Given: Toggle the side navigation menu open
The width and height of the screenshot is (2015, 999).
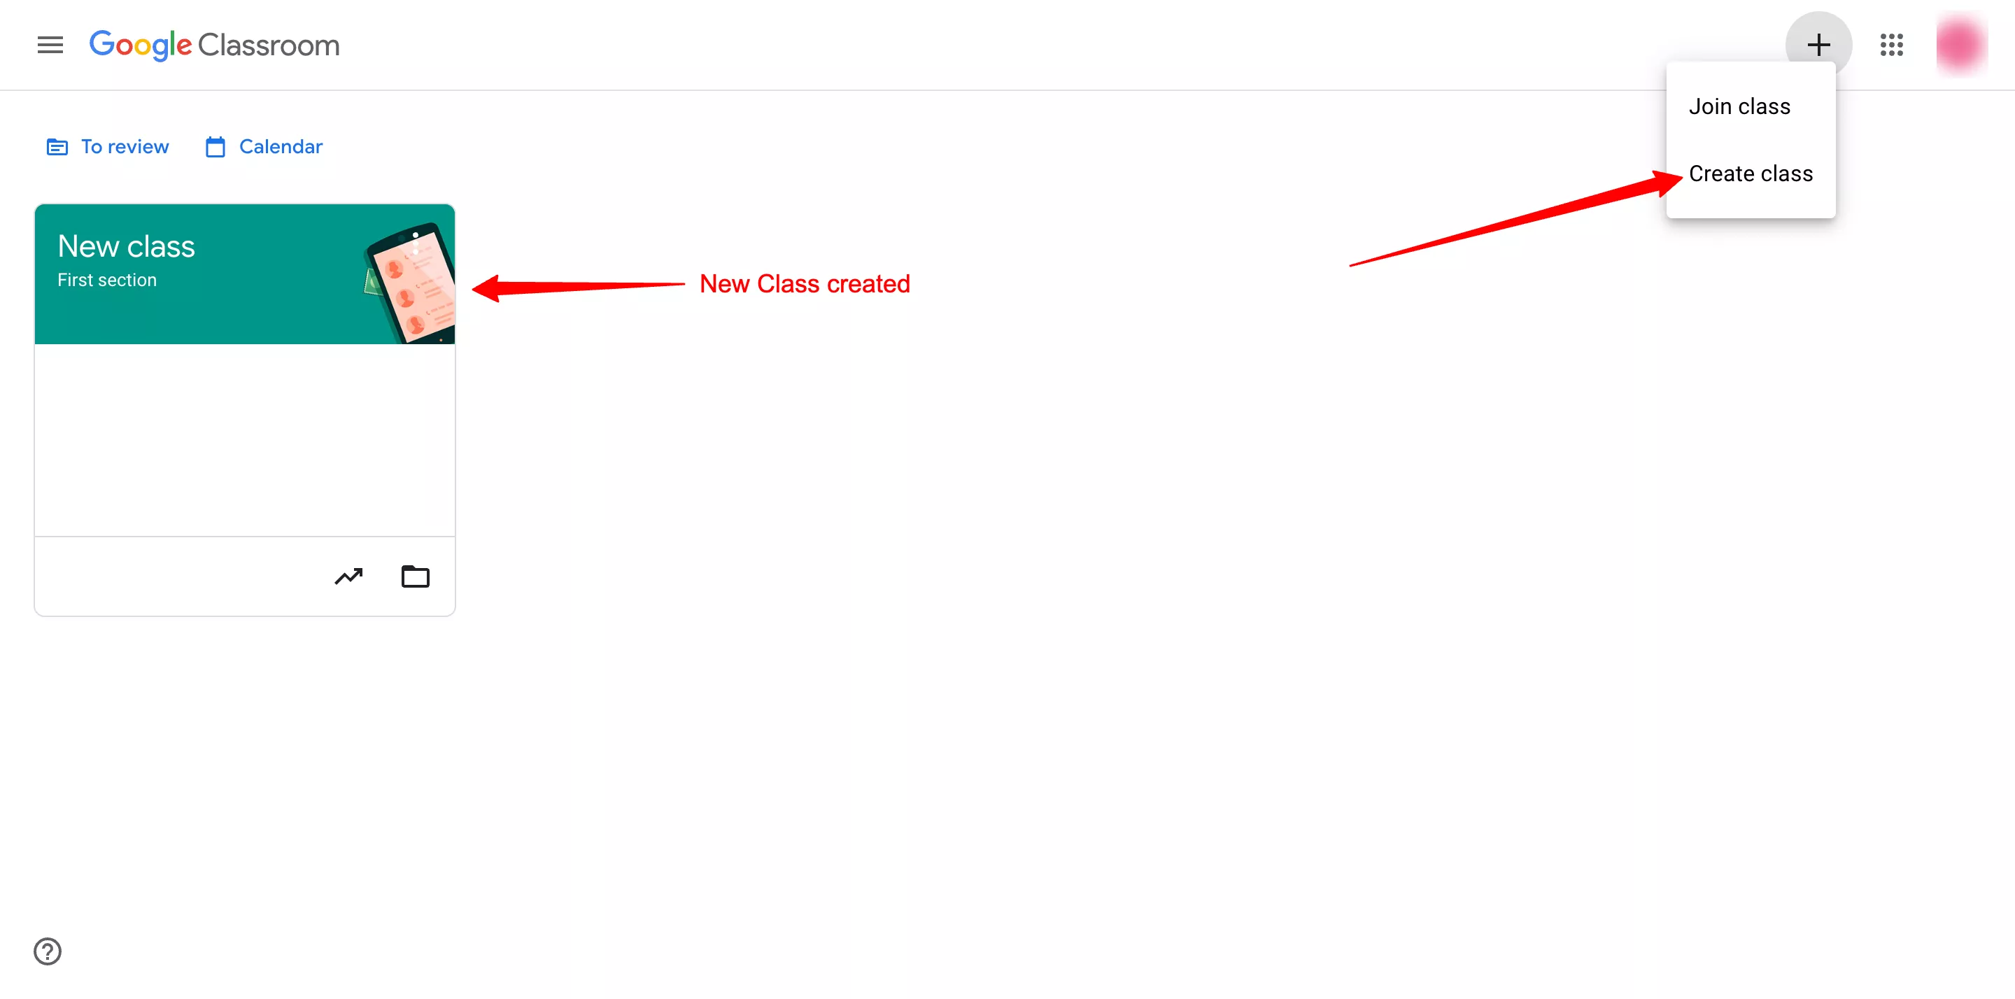Looking at the screenshot, I should [48, 45].
